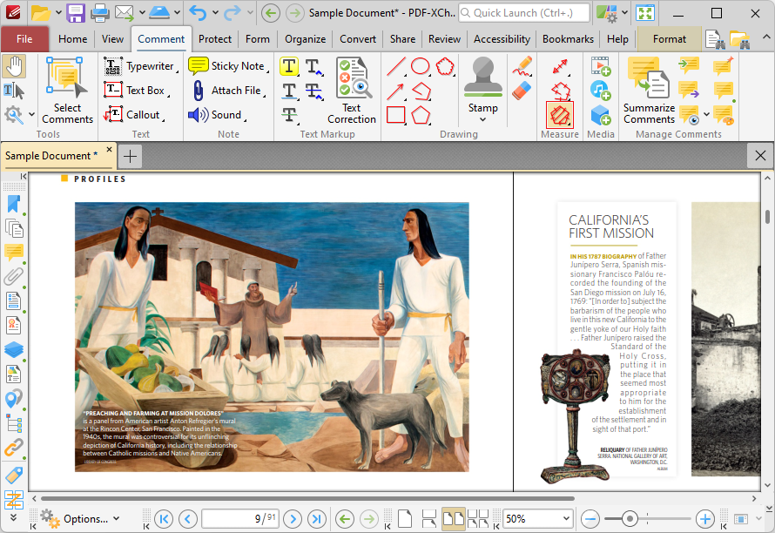Toggle Single Page layout
This screenshot has height=533, width=775.
click(405, 519)
